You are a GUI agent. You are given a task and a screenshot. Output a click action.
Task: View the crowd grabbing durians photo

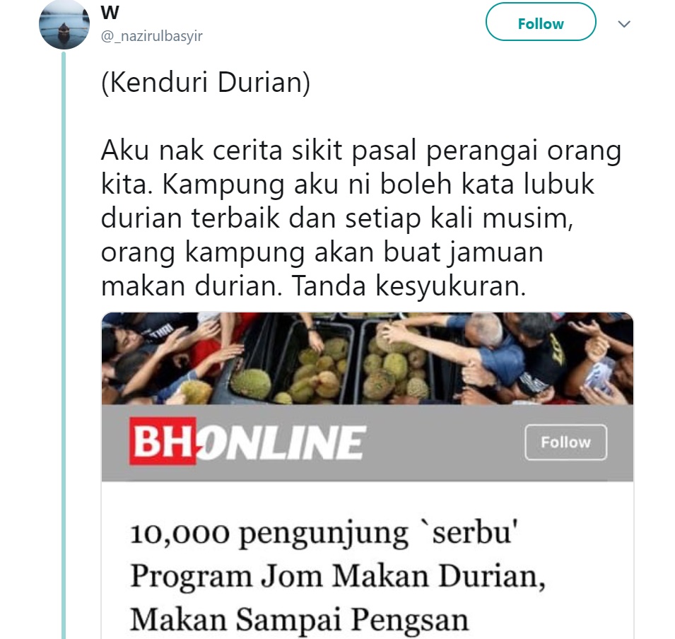[368, 358]
